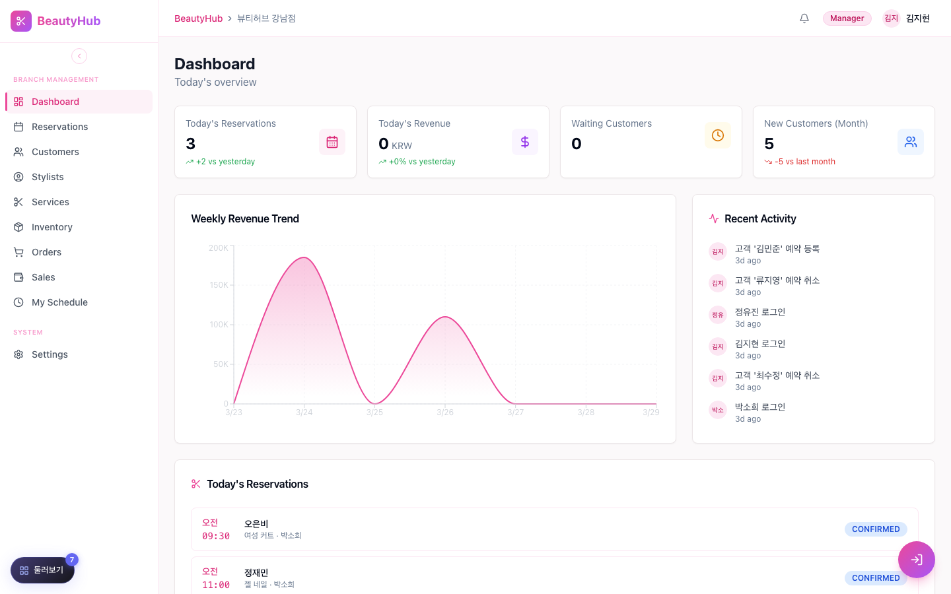Click the Orders shopping cart icon

(x=18, y=252)
